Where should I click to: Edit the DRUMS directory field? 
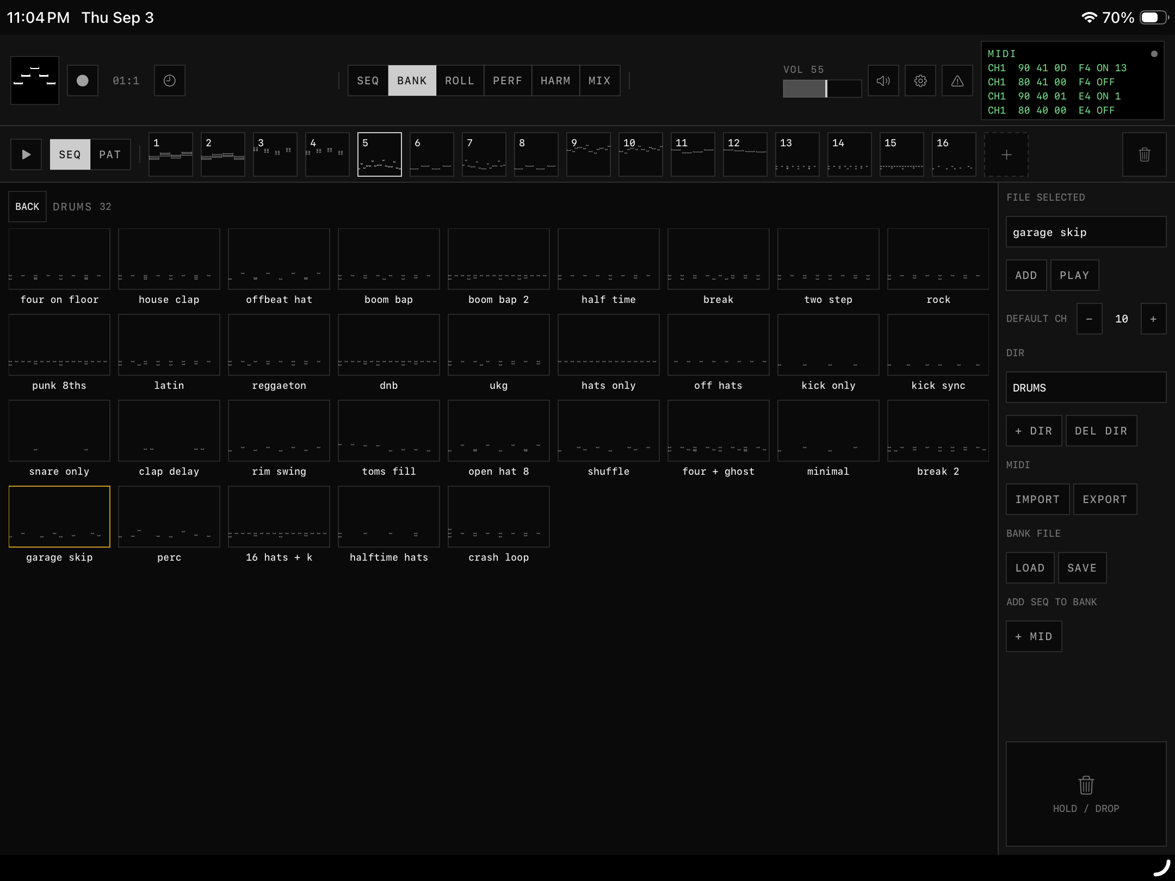(x=1086, y=387)
